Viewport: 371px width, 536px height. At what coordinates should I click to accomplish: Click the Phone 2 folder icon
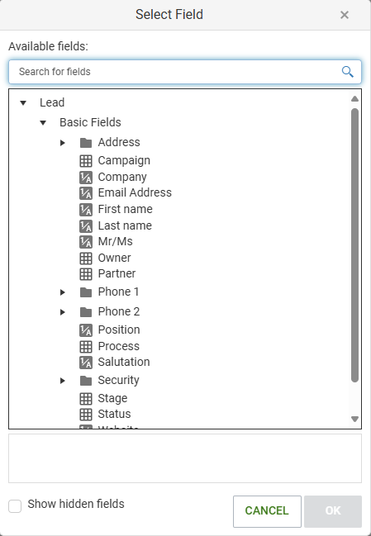tap(86, 311)
